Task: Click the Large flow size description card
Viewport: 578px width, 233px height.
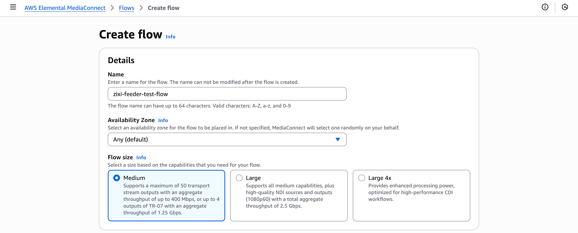Action: coord(290,196)
